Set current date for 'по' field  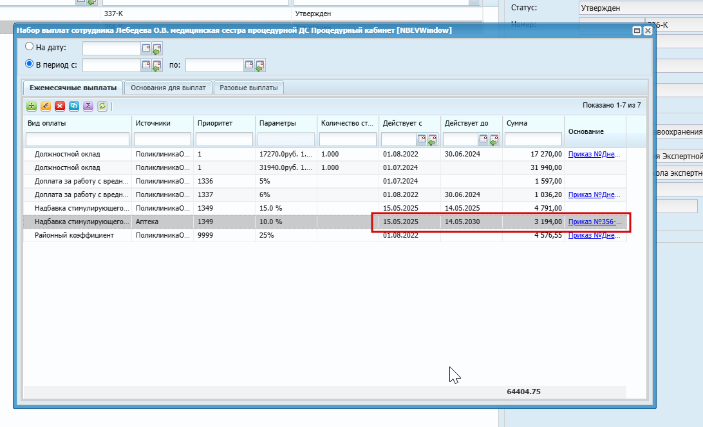pyautogui.click(x=260, y=66)
